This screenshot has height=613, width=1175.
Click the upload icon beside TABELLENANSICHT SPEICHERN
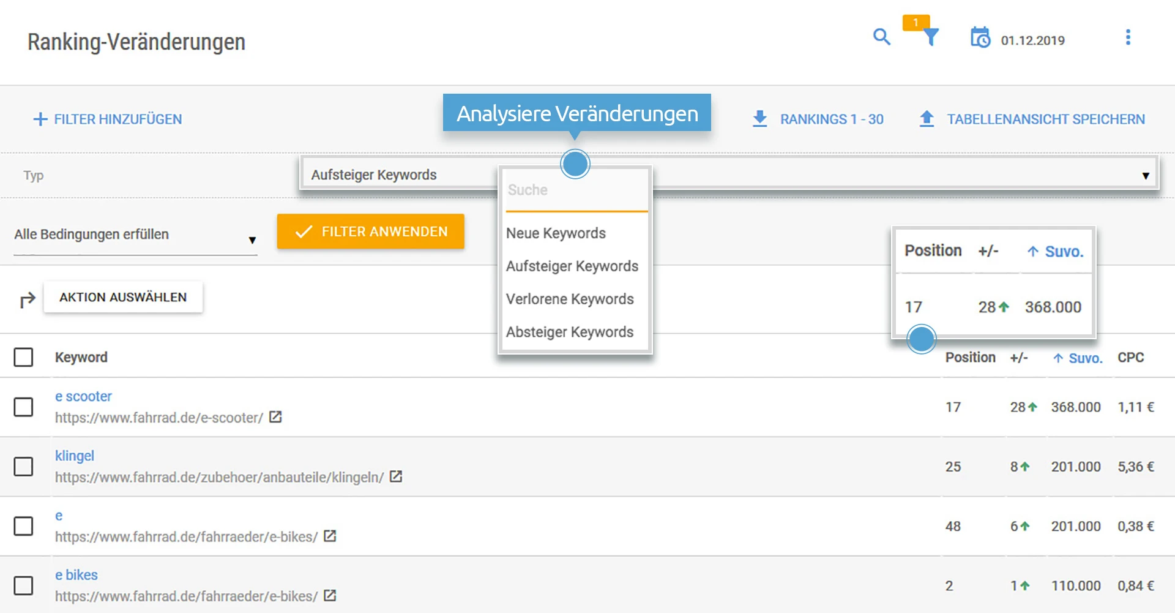(x=928, y=119)
